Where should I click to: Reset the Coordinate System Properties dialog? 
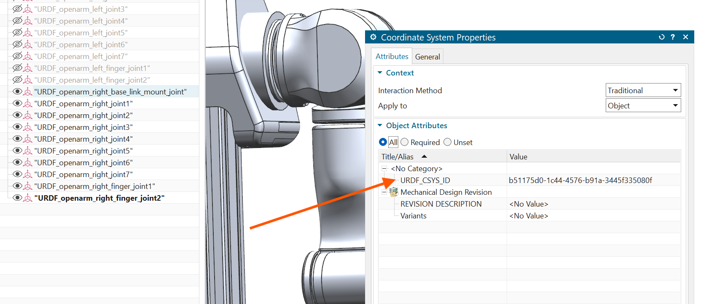point(662,37)
